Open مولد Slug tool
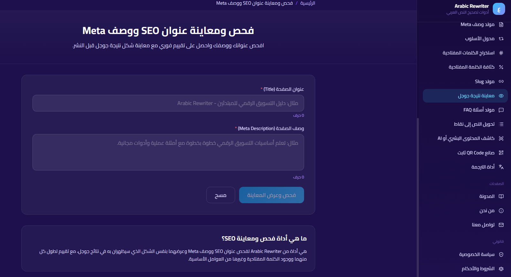 point(465,81)
